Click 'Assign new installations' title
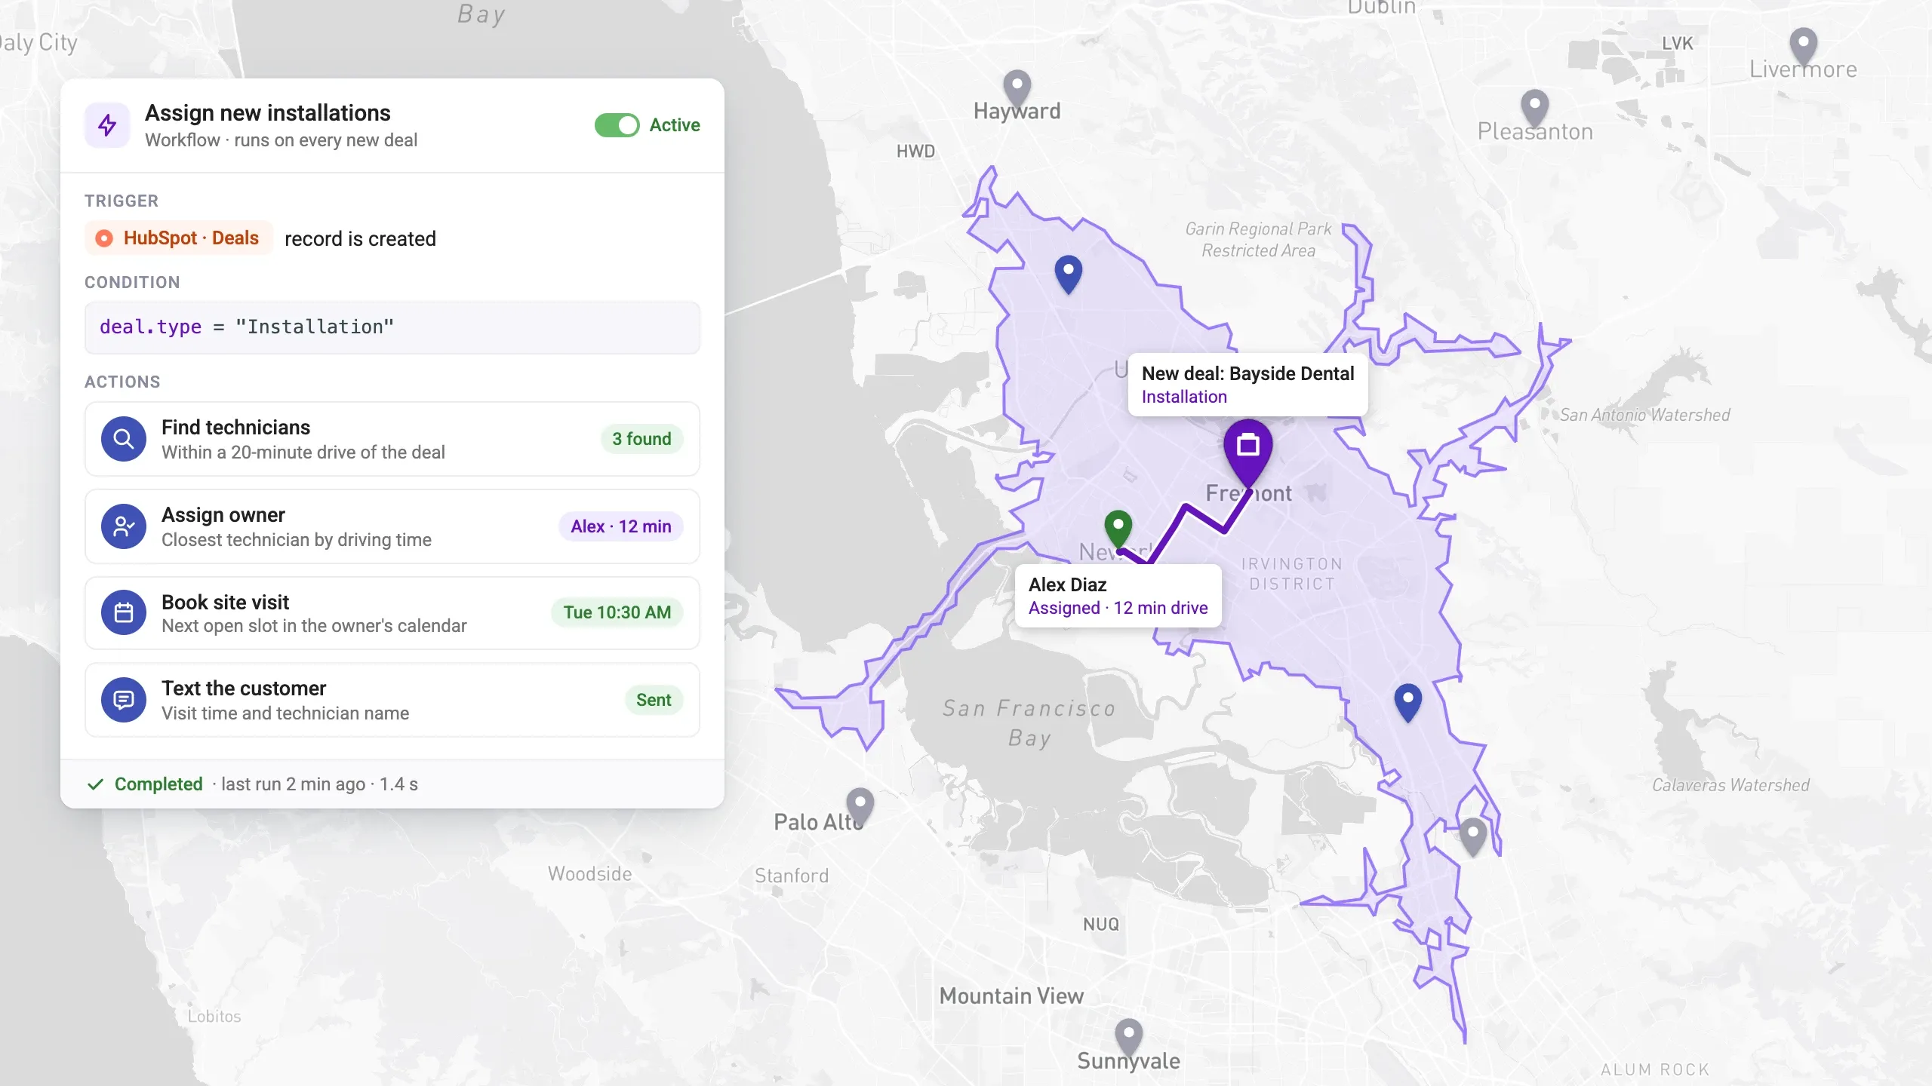The width and height of the screenshot is (1932, 1086). click(x=268, y=113)
